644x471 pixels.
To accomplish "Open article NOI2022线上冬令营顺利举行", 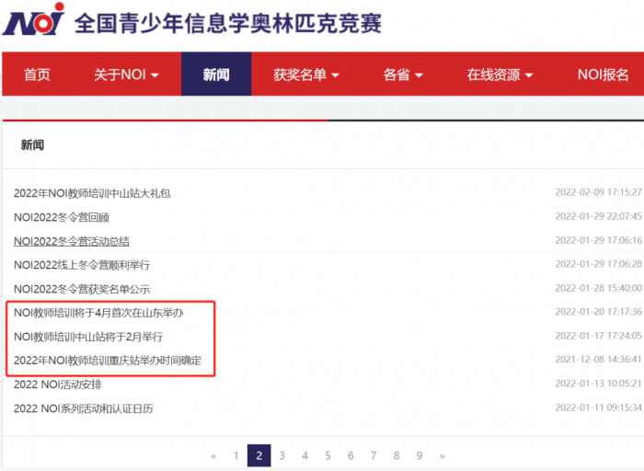I will tap(82, 265).
